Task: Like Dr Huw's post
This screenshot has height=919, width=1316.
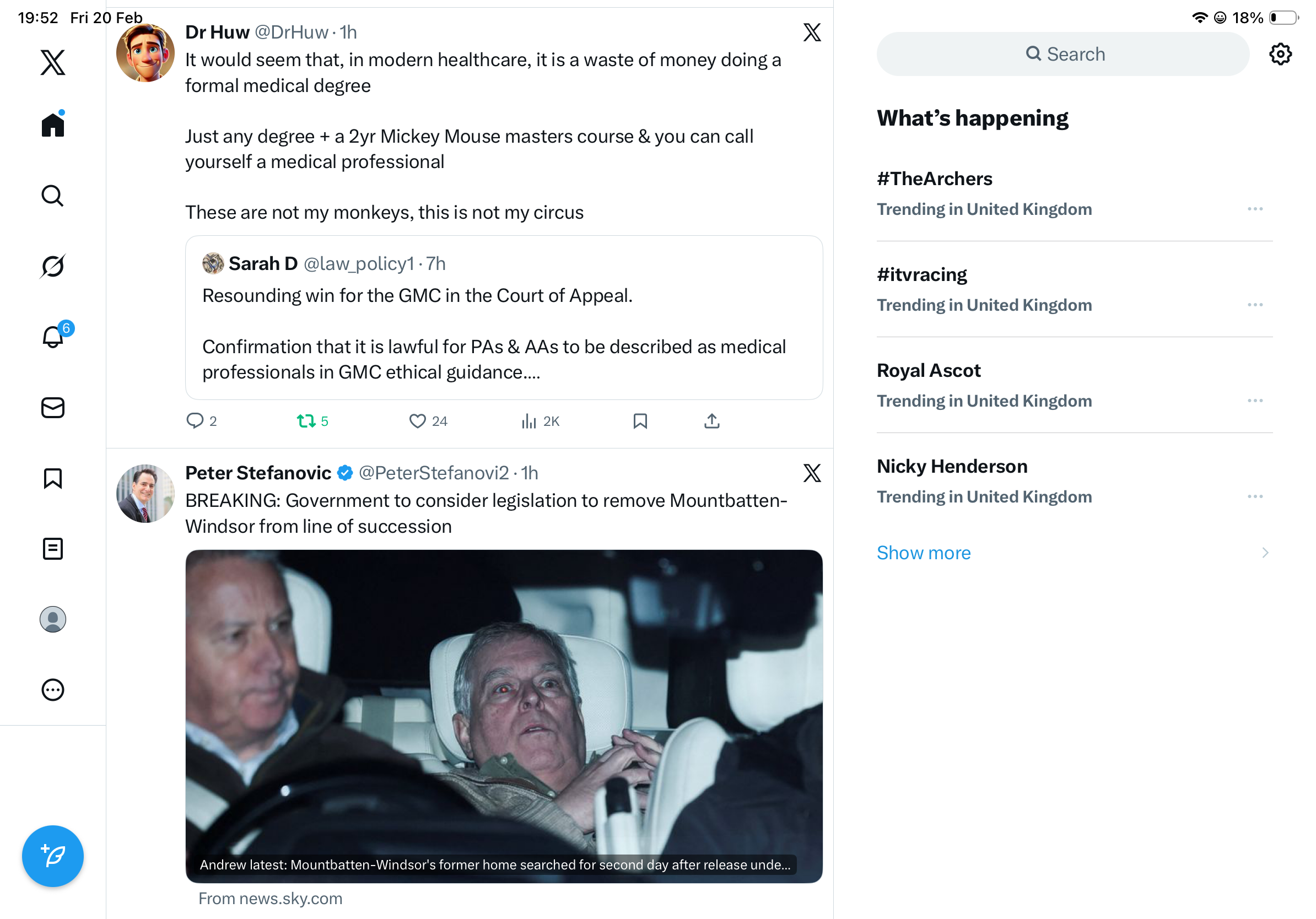Action: click(x=417, y=421)
